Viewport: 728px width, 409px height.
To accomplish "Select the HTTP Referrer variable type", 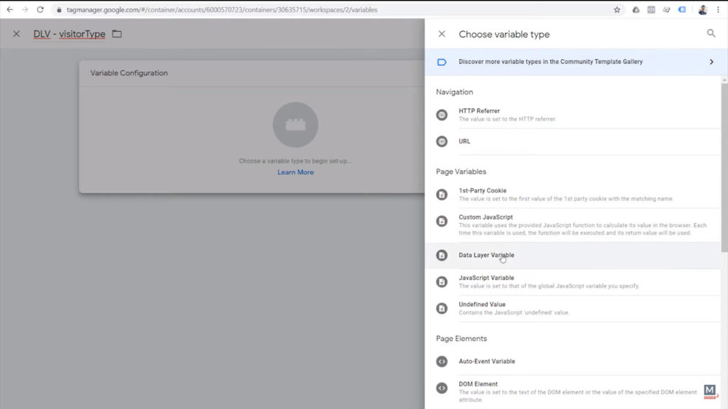I will point(479,111).
